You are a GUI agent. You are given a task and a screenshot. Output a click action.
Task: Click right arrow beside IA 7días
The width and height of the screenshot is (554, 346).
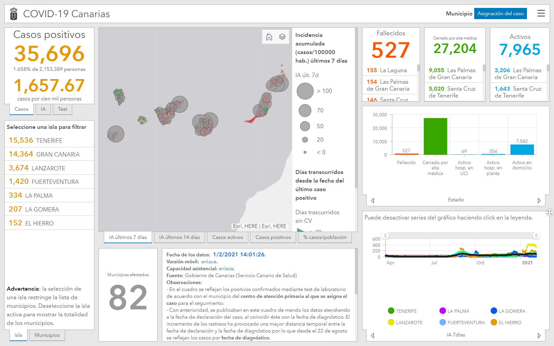[x=539, y=335]
